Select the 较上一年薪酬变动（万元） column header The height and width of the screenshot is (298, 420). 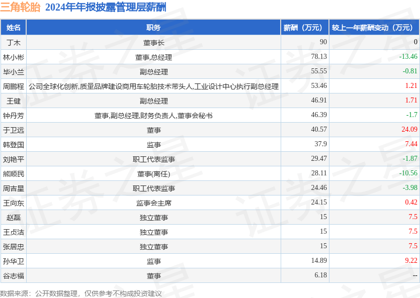point(374,27)
